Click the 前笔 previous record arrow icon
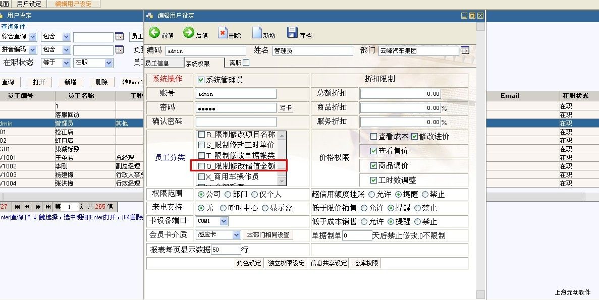 coord(154,33)
